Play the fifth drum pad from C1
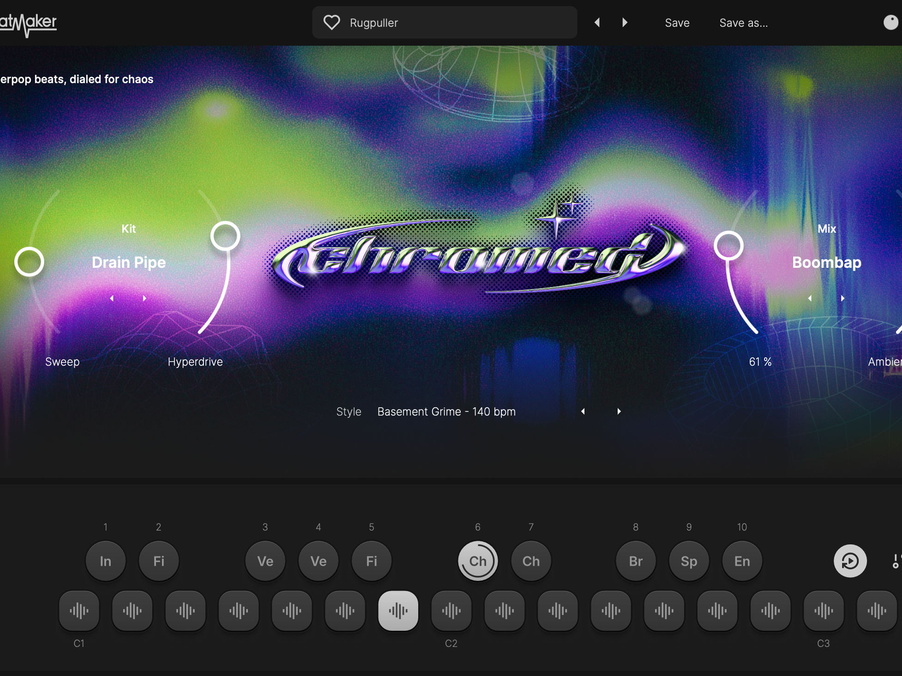This screenshot has height=676, width=902. point(292,611)
